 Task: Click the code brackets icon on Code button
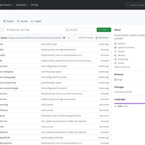point(100,30)
